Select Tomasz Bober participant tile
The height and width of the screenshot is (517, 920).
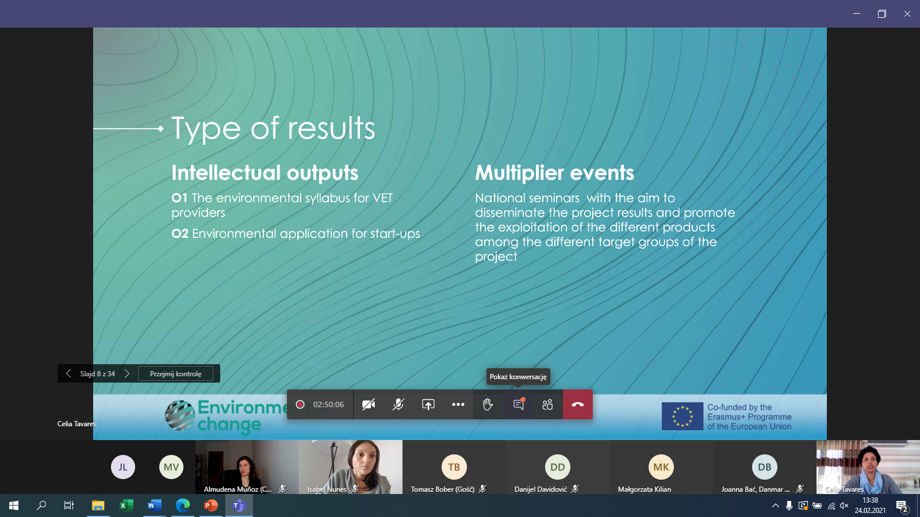click(x=454, y=467)
